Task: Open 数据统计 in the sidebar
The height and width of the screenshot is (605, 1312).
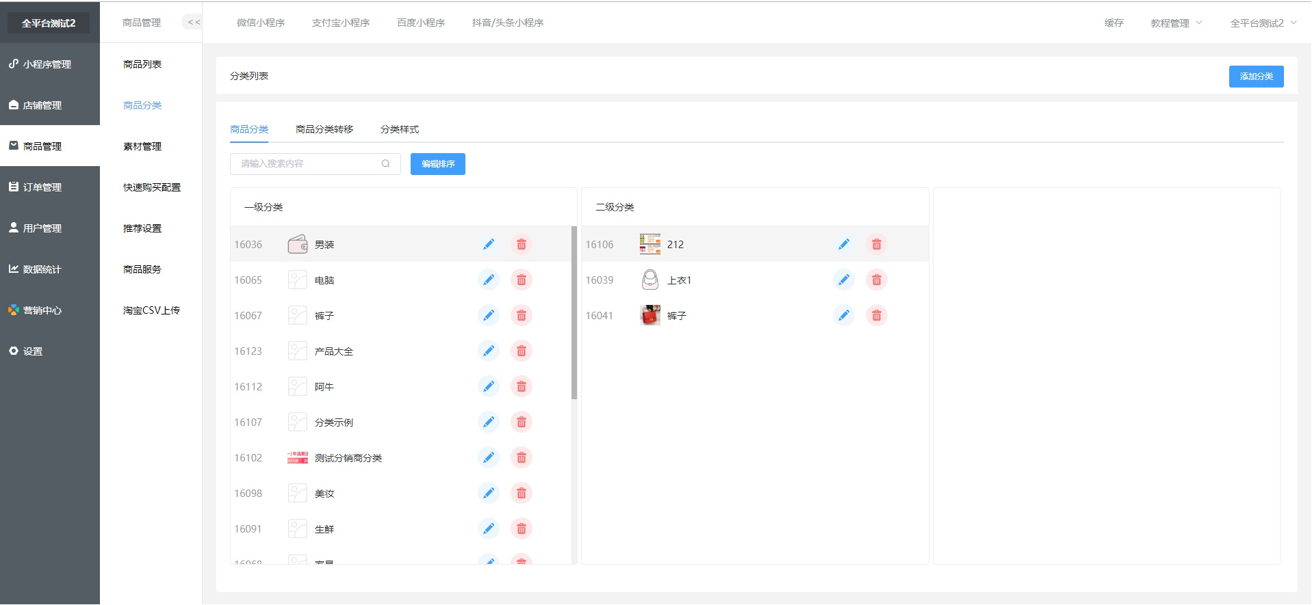Action: coord(50,269)
